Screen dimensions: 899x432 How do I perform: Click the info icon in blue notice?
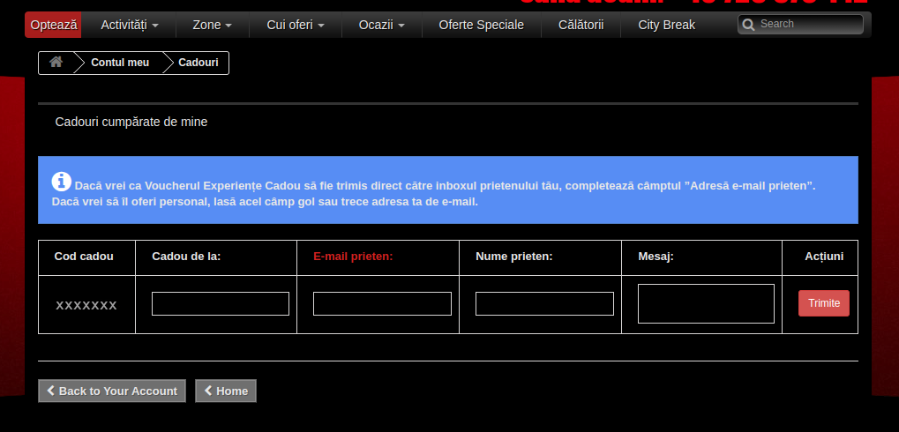pos(62,182)
